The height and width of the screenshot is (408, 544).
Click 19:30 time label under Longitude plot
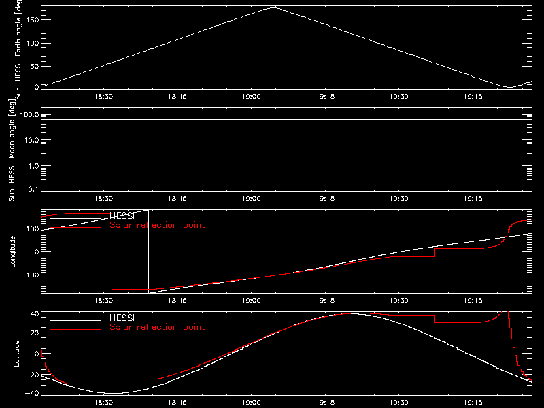tap(399, 300)
